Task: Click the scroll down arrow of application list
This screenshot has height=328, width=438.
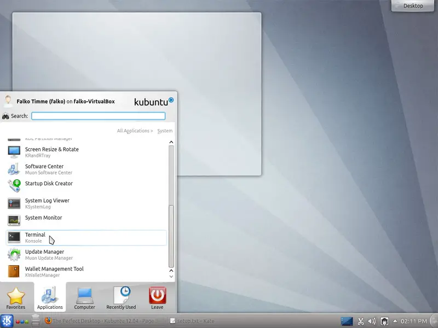Action: coord(171,277)
